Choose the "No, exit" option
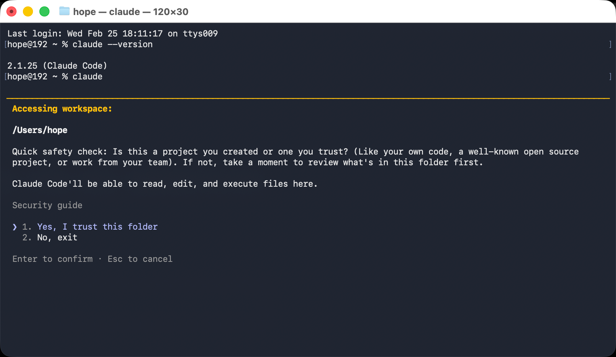The image size is (616, 357). [x=57, y=238]
